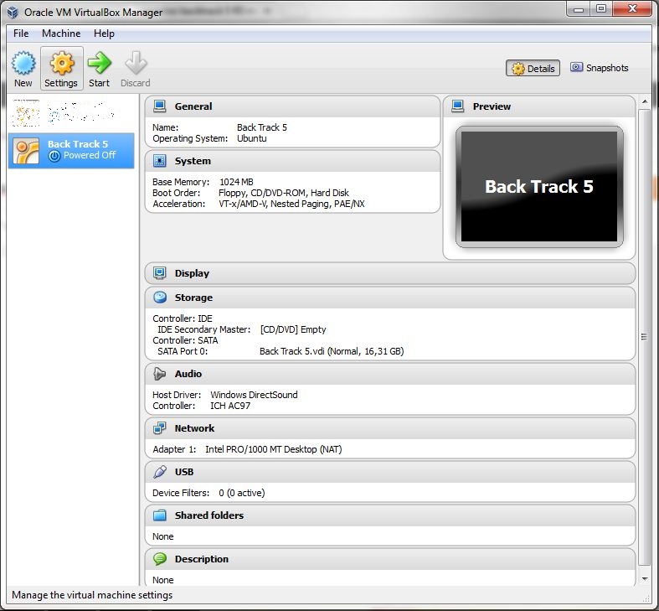Click the vertical scrollbar thumb
This screenshot has width=659, height=611.
(644, 337)
